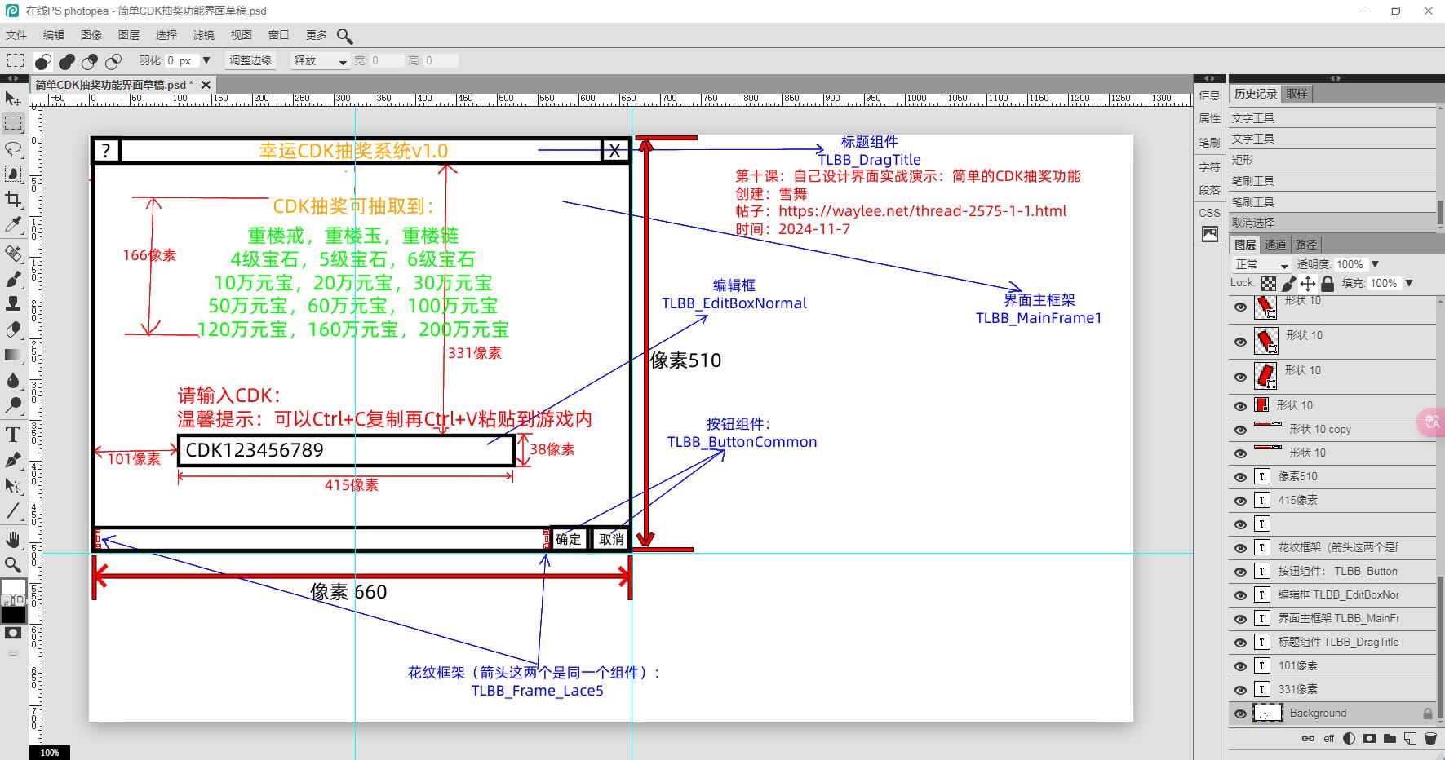The height and width of the screenshot is (760, 1445).
Task: Open the 图层 menu in menu bar
Action: tap(129, 35)
